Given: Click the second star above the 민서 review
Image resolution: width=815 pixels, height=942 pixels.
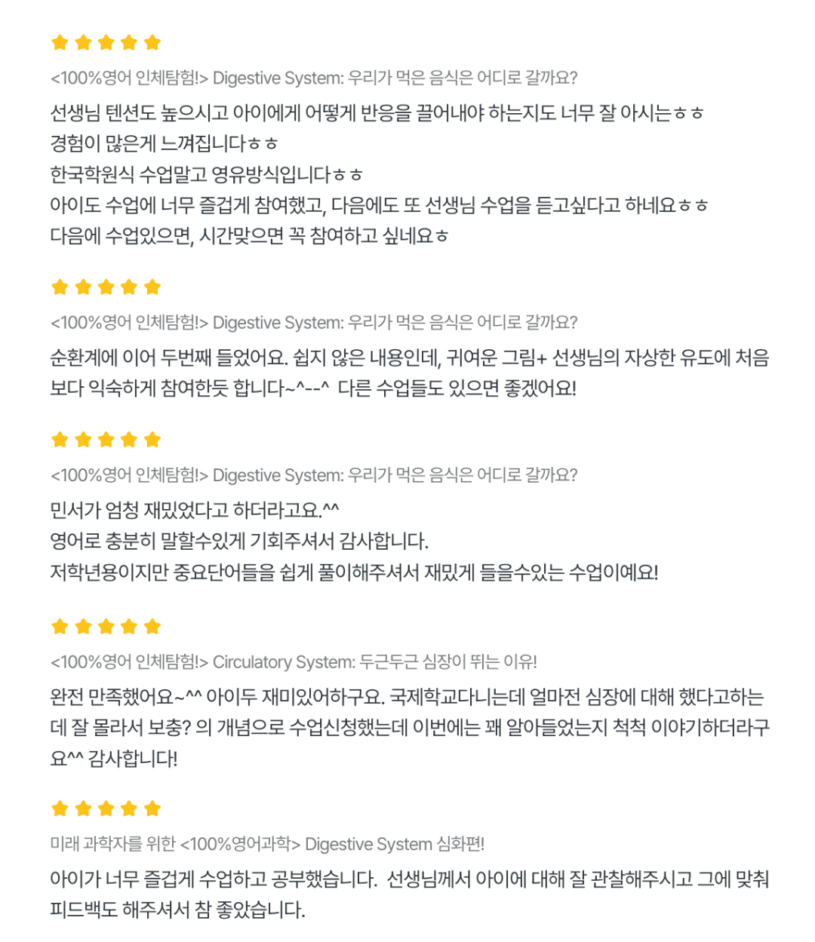Looking at the screenshot, I should pyautogui.click(x=83, y=440).
